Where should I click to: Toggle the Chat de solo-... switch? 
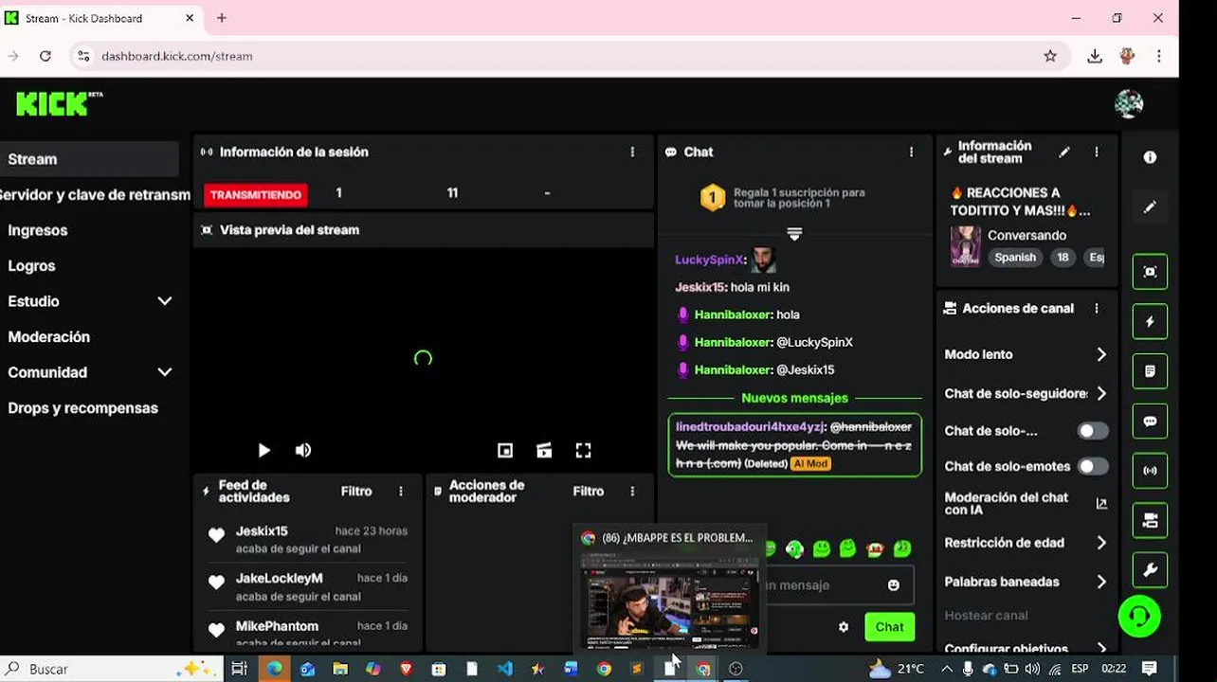point(1093,431)
